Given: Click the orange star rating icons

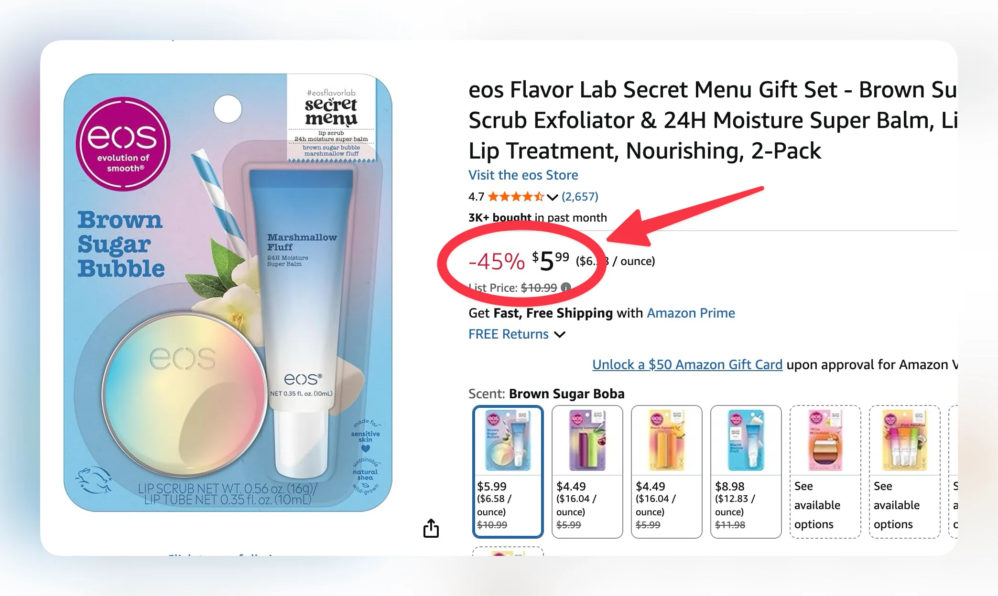Looking at the screenshot, I should point(515,197).
